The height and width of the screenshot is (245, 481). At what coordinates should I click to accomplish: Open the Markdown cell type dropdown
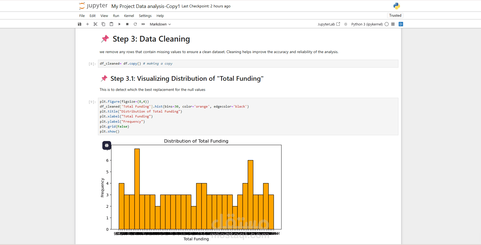click(160, 24)
